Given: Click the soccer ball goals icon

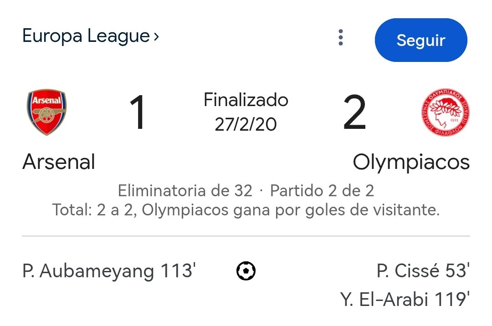Looking at the screenshot, I should (246, 271).
